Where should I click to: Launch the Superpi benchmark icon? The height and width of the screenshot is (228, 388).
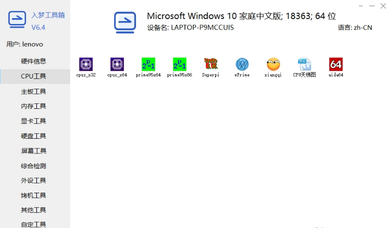coord(211,64)
